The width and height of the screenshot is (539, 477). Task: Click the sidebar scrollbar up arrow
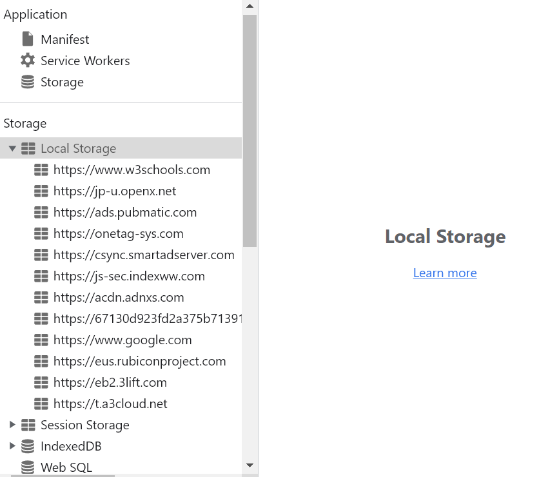click(250, 6)
